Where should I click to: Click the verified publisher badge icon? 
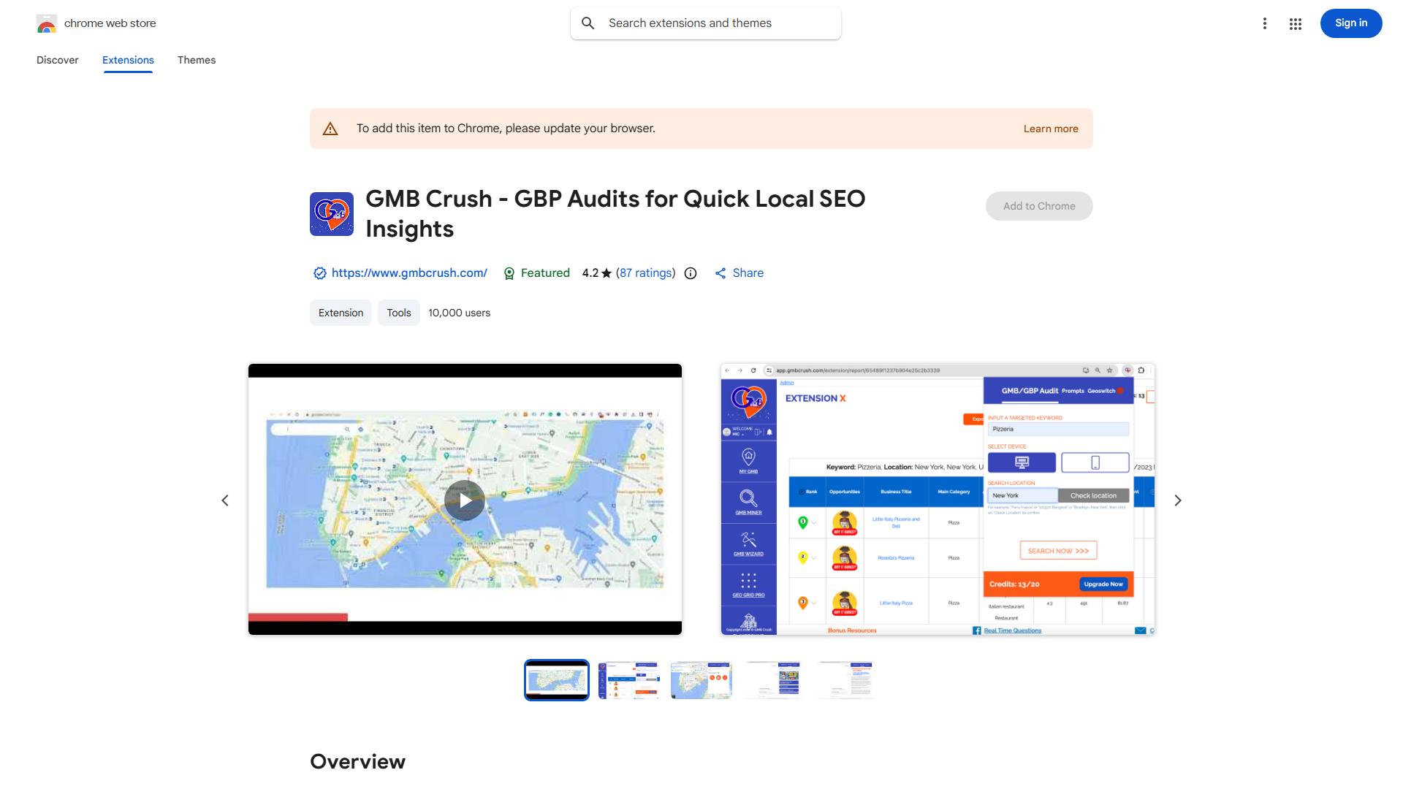(319, 273)
